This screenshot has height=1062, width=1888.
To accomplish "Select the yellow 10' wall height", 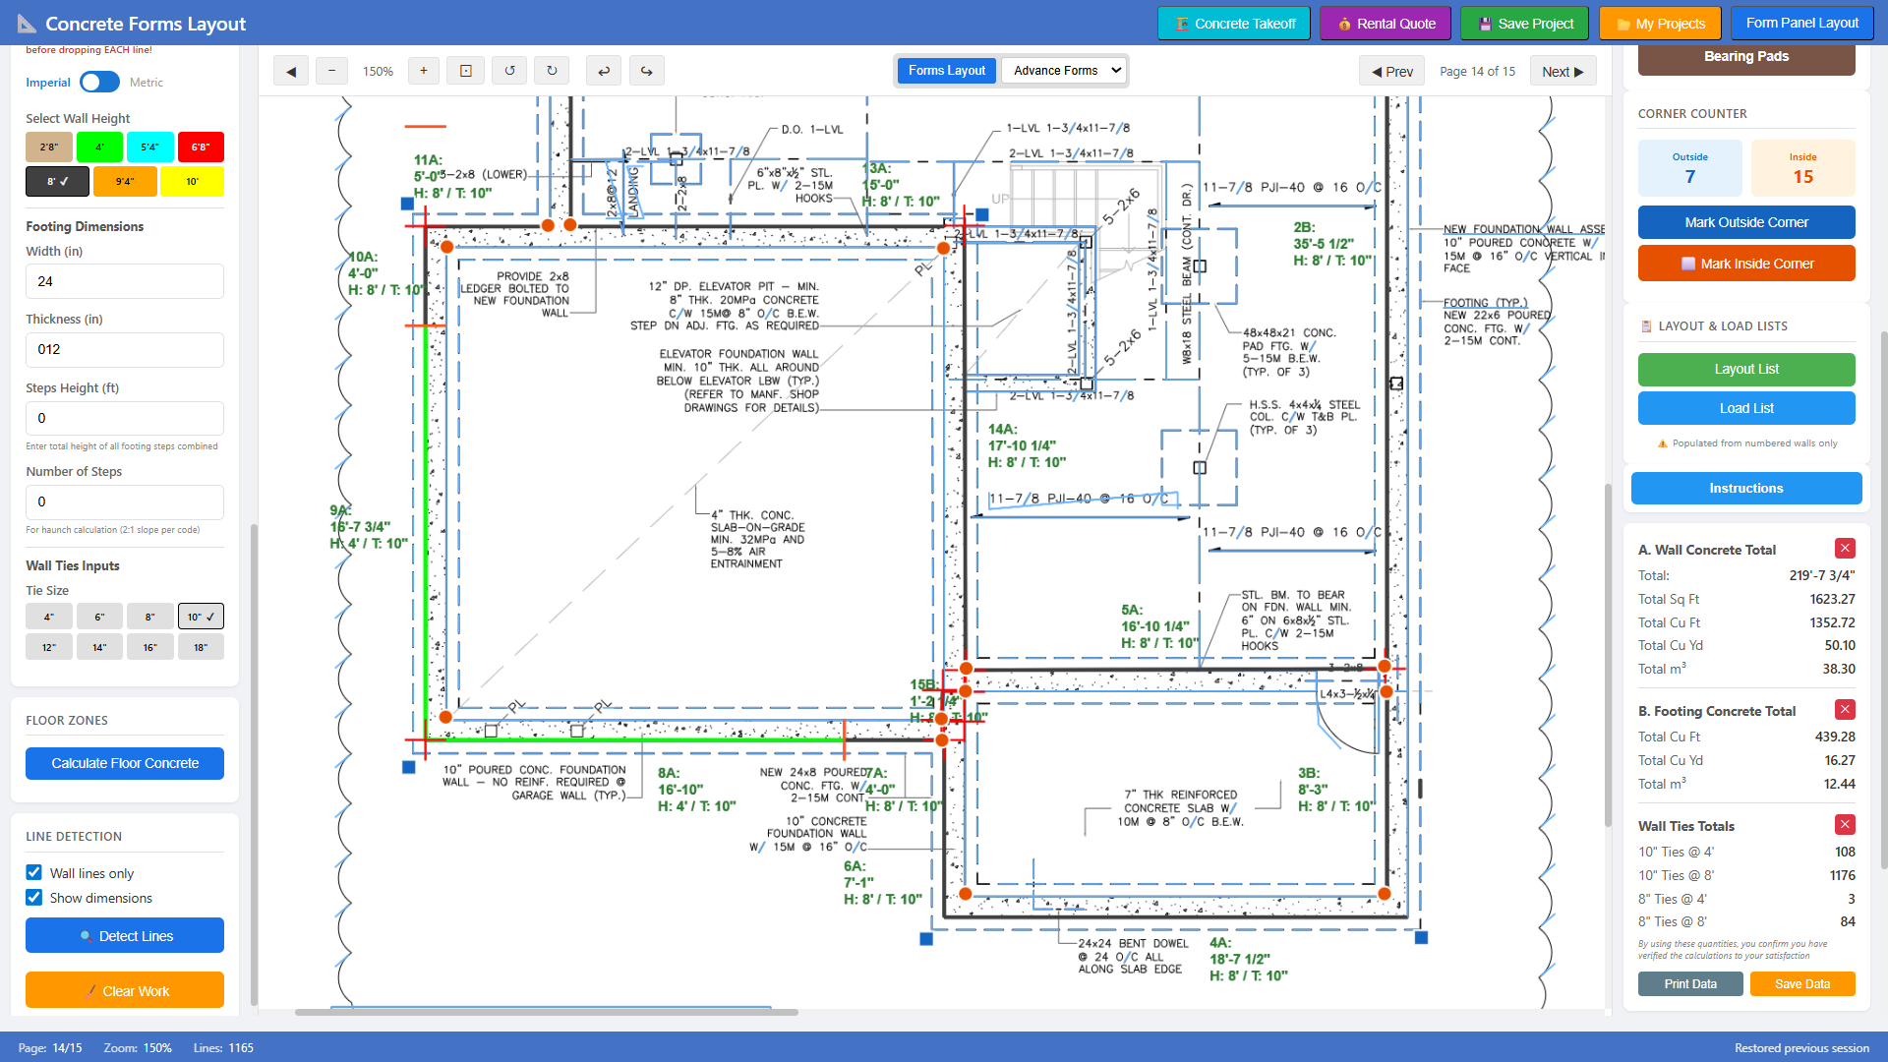I will point(192,182).
